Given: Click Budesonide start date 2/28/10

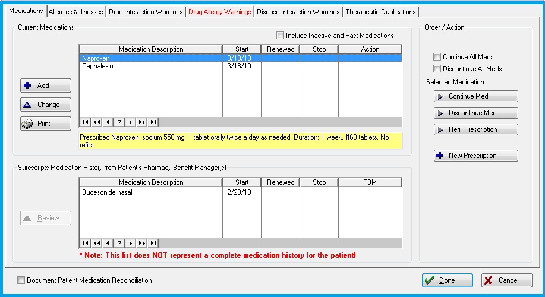Looking at the screenshot, I should pos(239,192).
